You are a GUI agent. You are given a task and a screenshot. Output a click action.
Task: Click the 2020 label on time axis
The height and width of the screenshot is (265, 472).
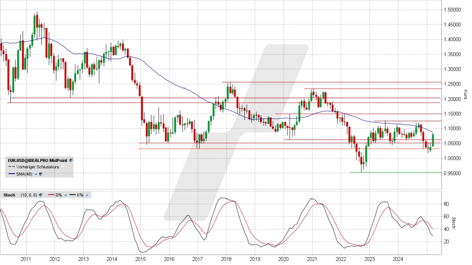283,259
